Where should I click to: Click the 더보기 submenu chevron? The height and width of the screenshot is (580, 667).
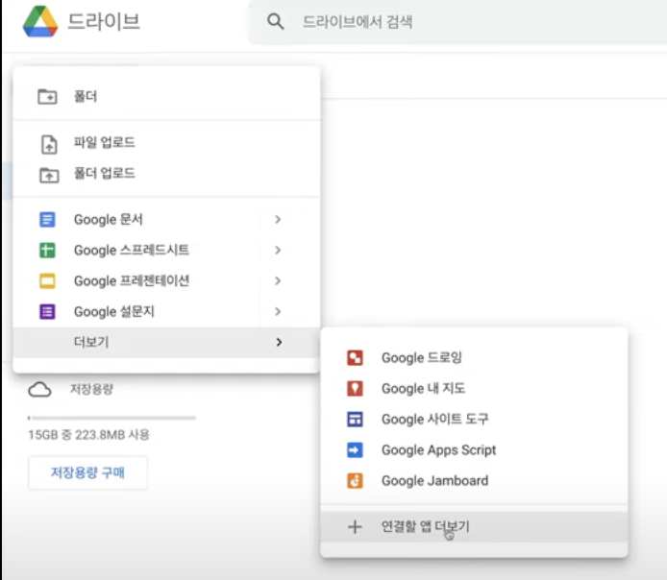[279, 342]
